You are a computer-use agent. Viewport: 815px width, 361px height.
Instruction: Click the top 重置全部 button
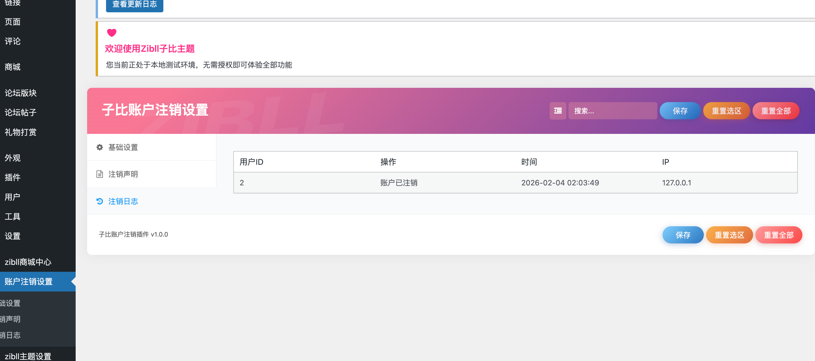pyautogui.click(x=775, y=111)
